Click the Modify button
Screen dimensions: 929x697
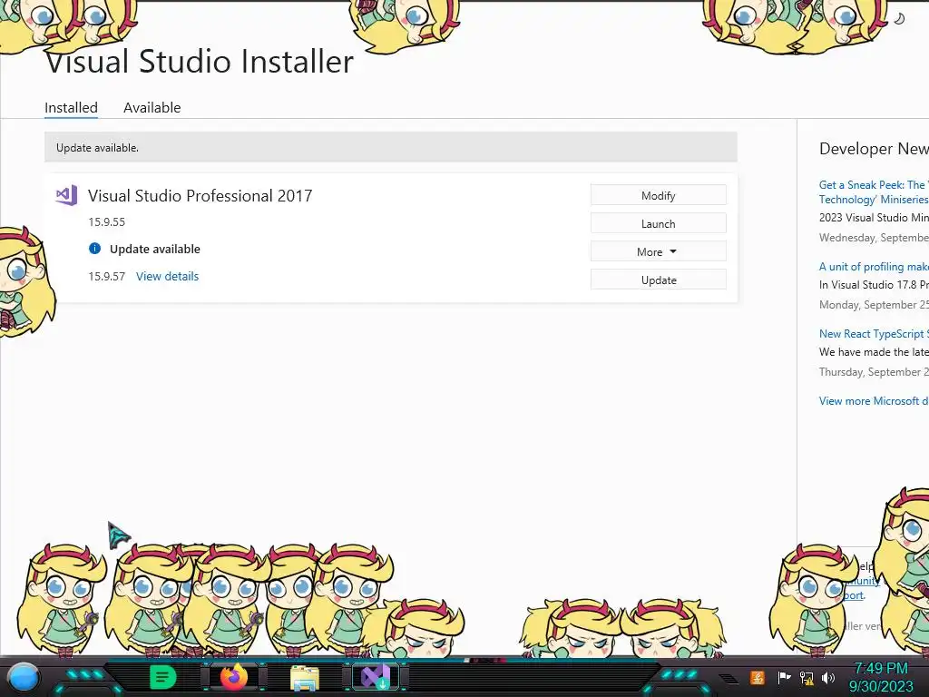(x=659, y=195)
